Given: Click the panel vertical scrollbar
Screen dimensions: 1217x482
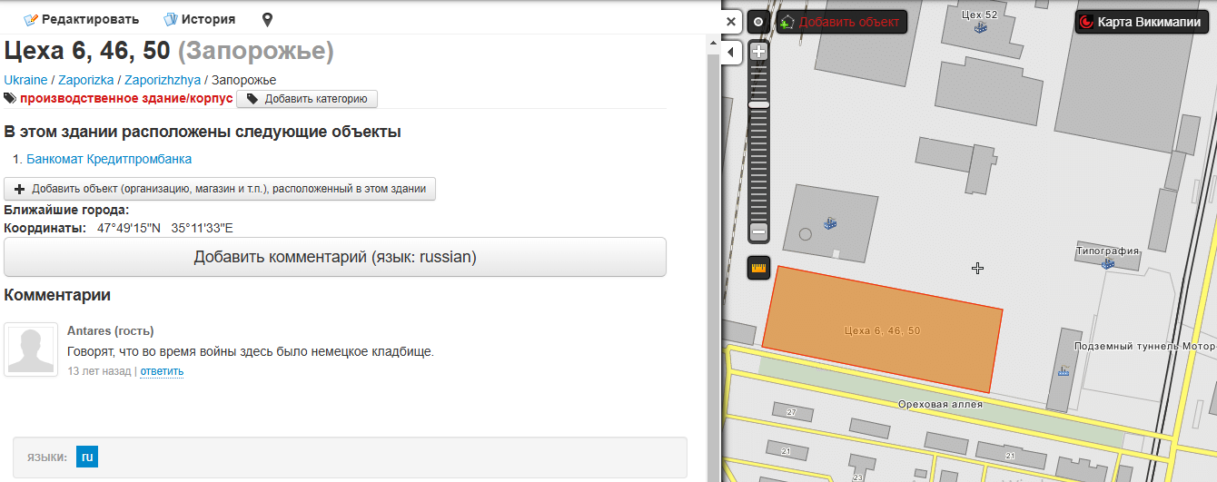Looking at the screenshot, I should (714, 259).
